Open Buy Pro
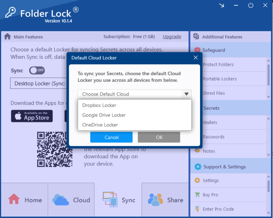 click(x=229, y=195)
